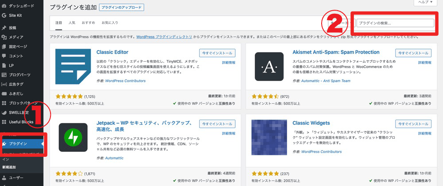443x186 pixels.
Task: Click the 広告タグ [ad] icon
Action: tap(4, 84)
